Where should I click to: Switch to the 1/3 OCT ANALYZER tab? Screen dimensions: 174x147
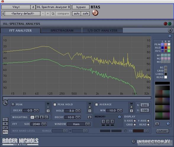102,30
